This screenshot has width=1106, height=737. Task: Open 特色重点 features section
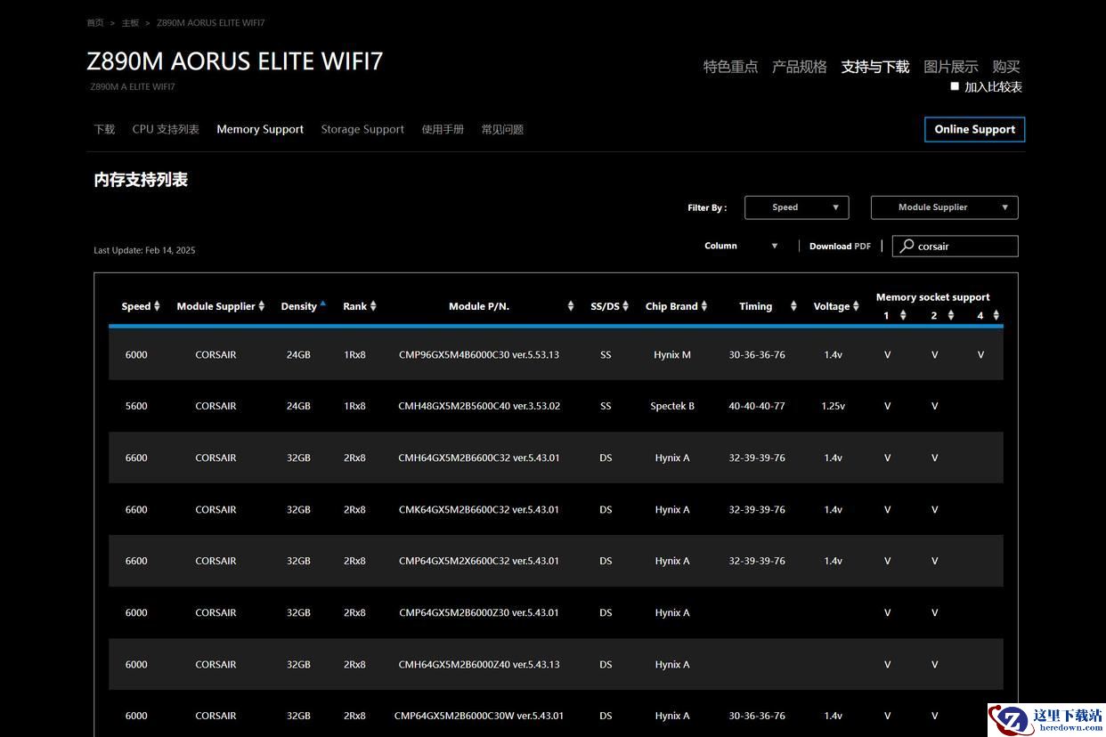point(730,67)
